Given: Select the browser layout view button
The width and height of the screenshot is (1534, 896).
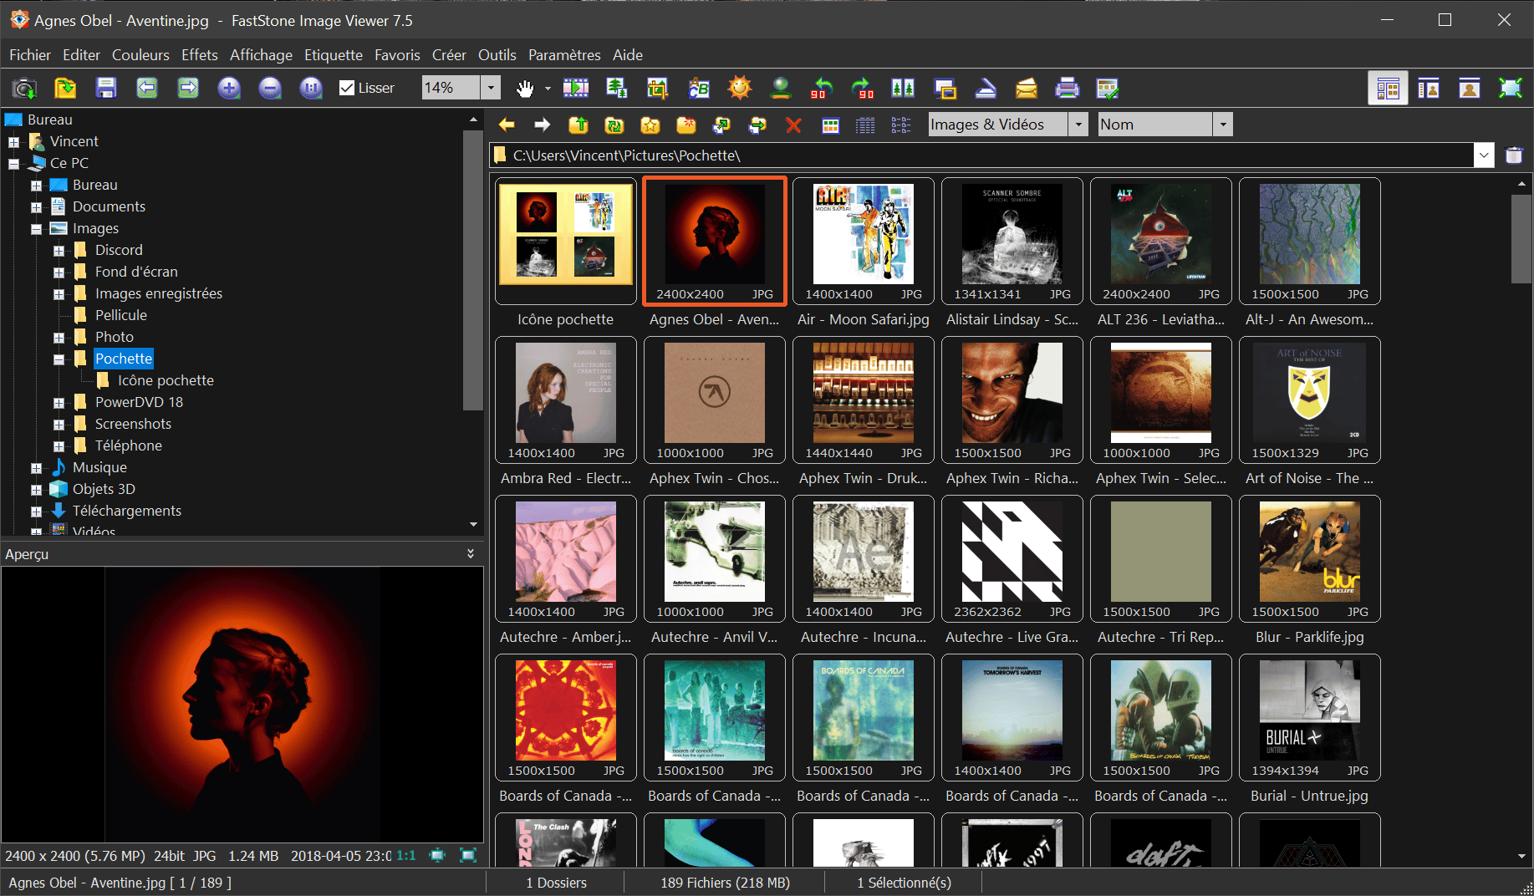Looking at the screenshot, I should tap(1388, 88).
